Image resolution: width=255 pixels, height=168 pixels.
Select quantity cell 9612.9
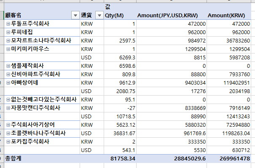click(x=120, y=83)
